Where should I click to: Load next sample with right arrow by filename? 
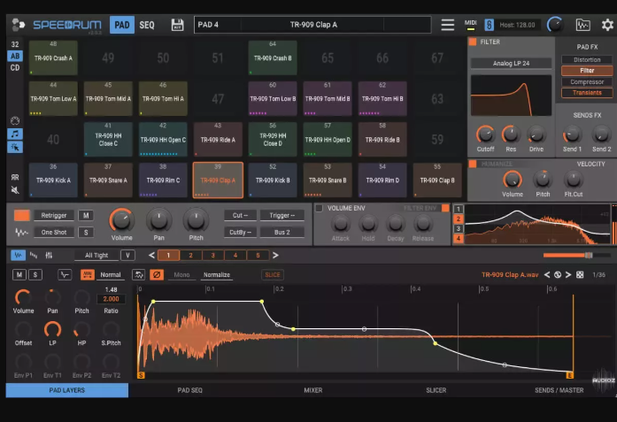[x=568, y=274]
